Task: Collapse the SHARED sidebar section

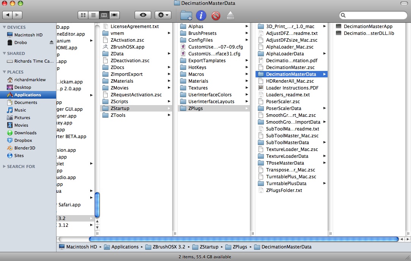Action: click(x=4, y=53)
